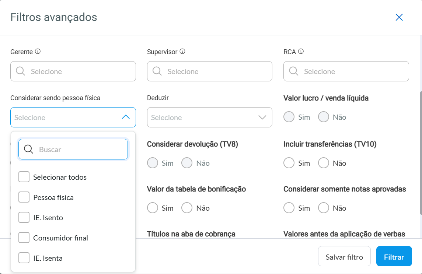This screenshot has height=274, width=422.
Task: Click the Filtrar button
Action: point(394,256)
